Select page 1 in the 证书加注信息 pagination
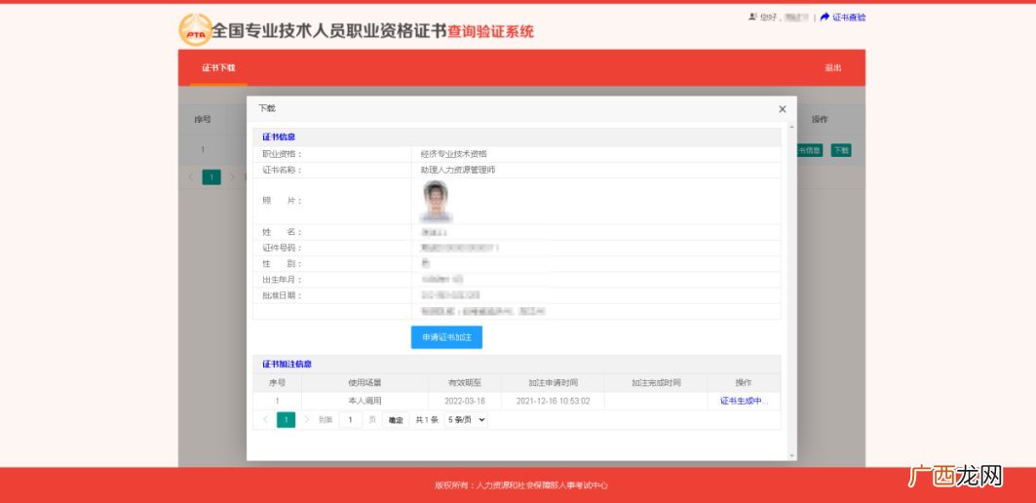Image resolution: width=1036 pixels, height=503 pixels. tap(287, 420)
